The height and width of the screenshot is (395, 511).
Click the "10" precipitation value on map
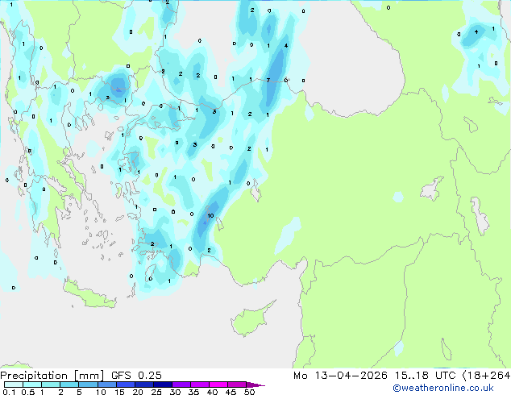tap(210, 215)
